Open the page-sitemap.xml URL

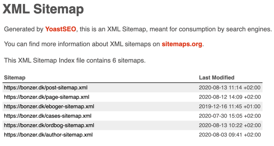pyautogui.click(x=47, y=97)
